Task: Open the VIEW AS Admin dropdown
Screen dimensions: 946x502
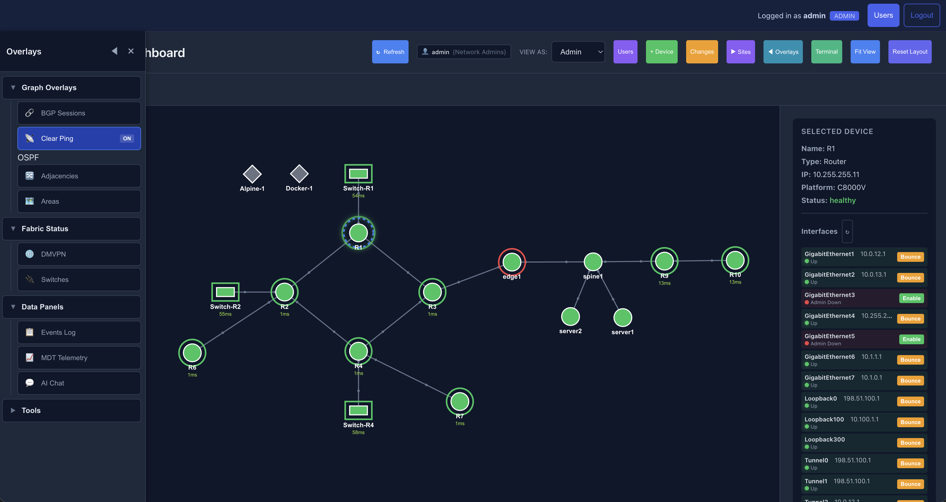Action: pyautogui.click(x=578, y=52)
